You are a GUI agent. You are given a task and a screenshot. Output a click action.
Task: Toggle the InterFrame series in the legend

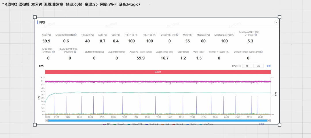click(x=207, y=124)
